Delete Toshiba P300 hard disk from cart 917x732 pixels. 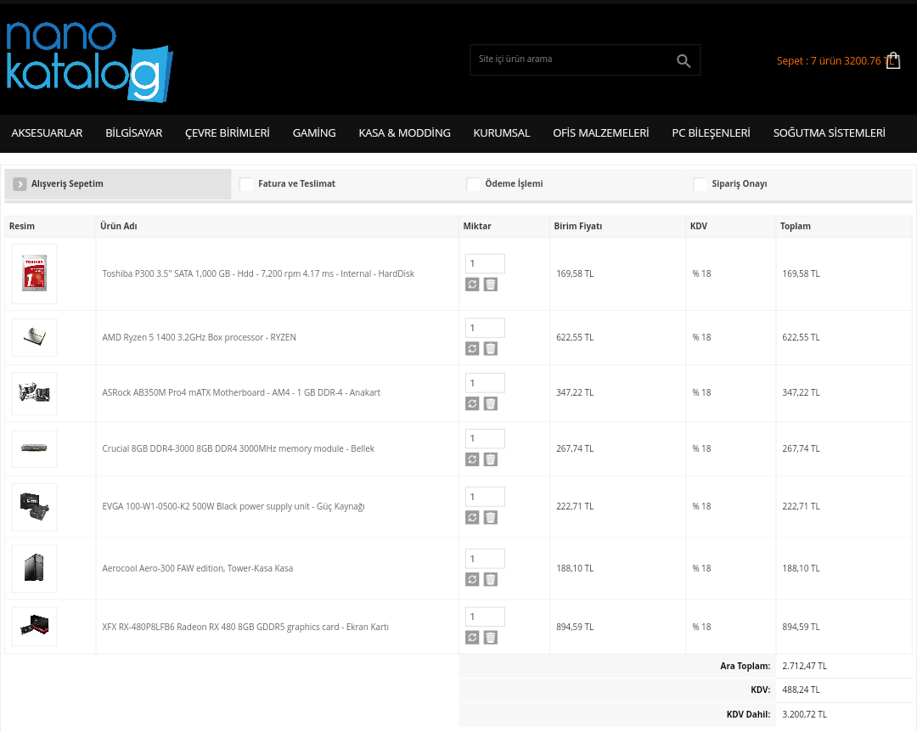pyautogui.click(x=491, y=284)
